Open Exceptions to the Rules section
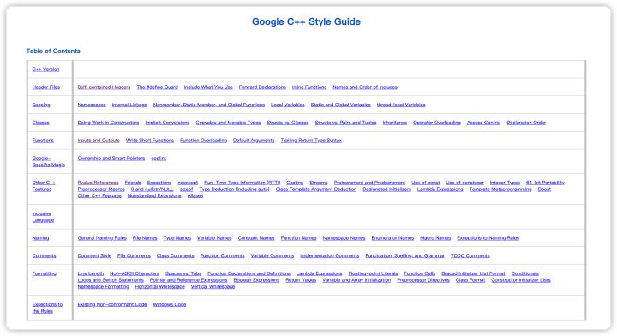The height and width of the screenshot is (336, 617). coord(47,308)
